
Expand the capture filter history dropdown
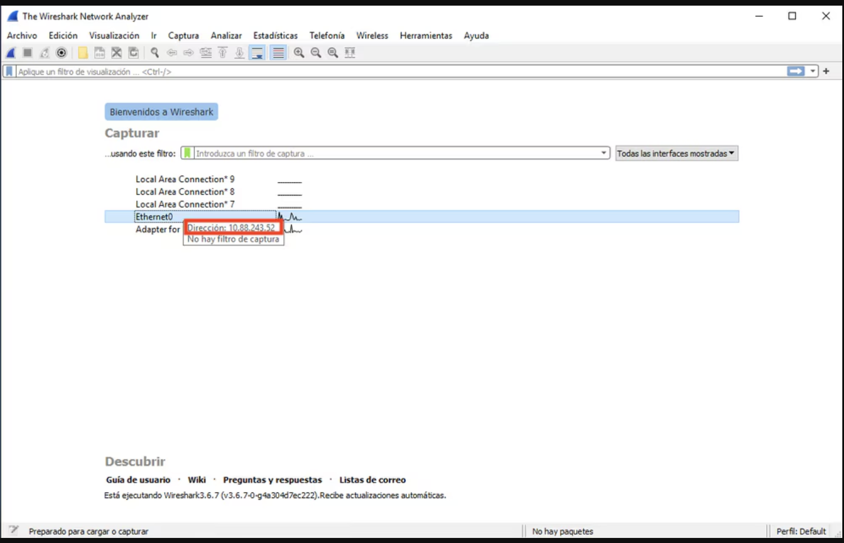click(x=604, y=153)
